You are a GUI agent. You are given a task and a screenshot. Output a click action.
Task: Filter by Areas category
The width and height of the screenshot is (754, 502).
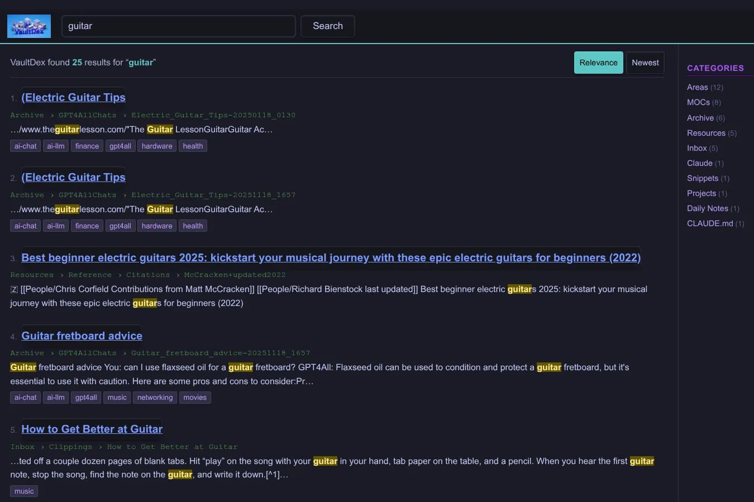click(x=705, y=87)
